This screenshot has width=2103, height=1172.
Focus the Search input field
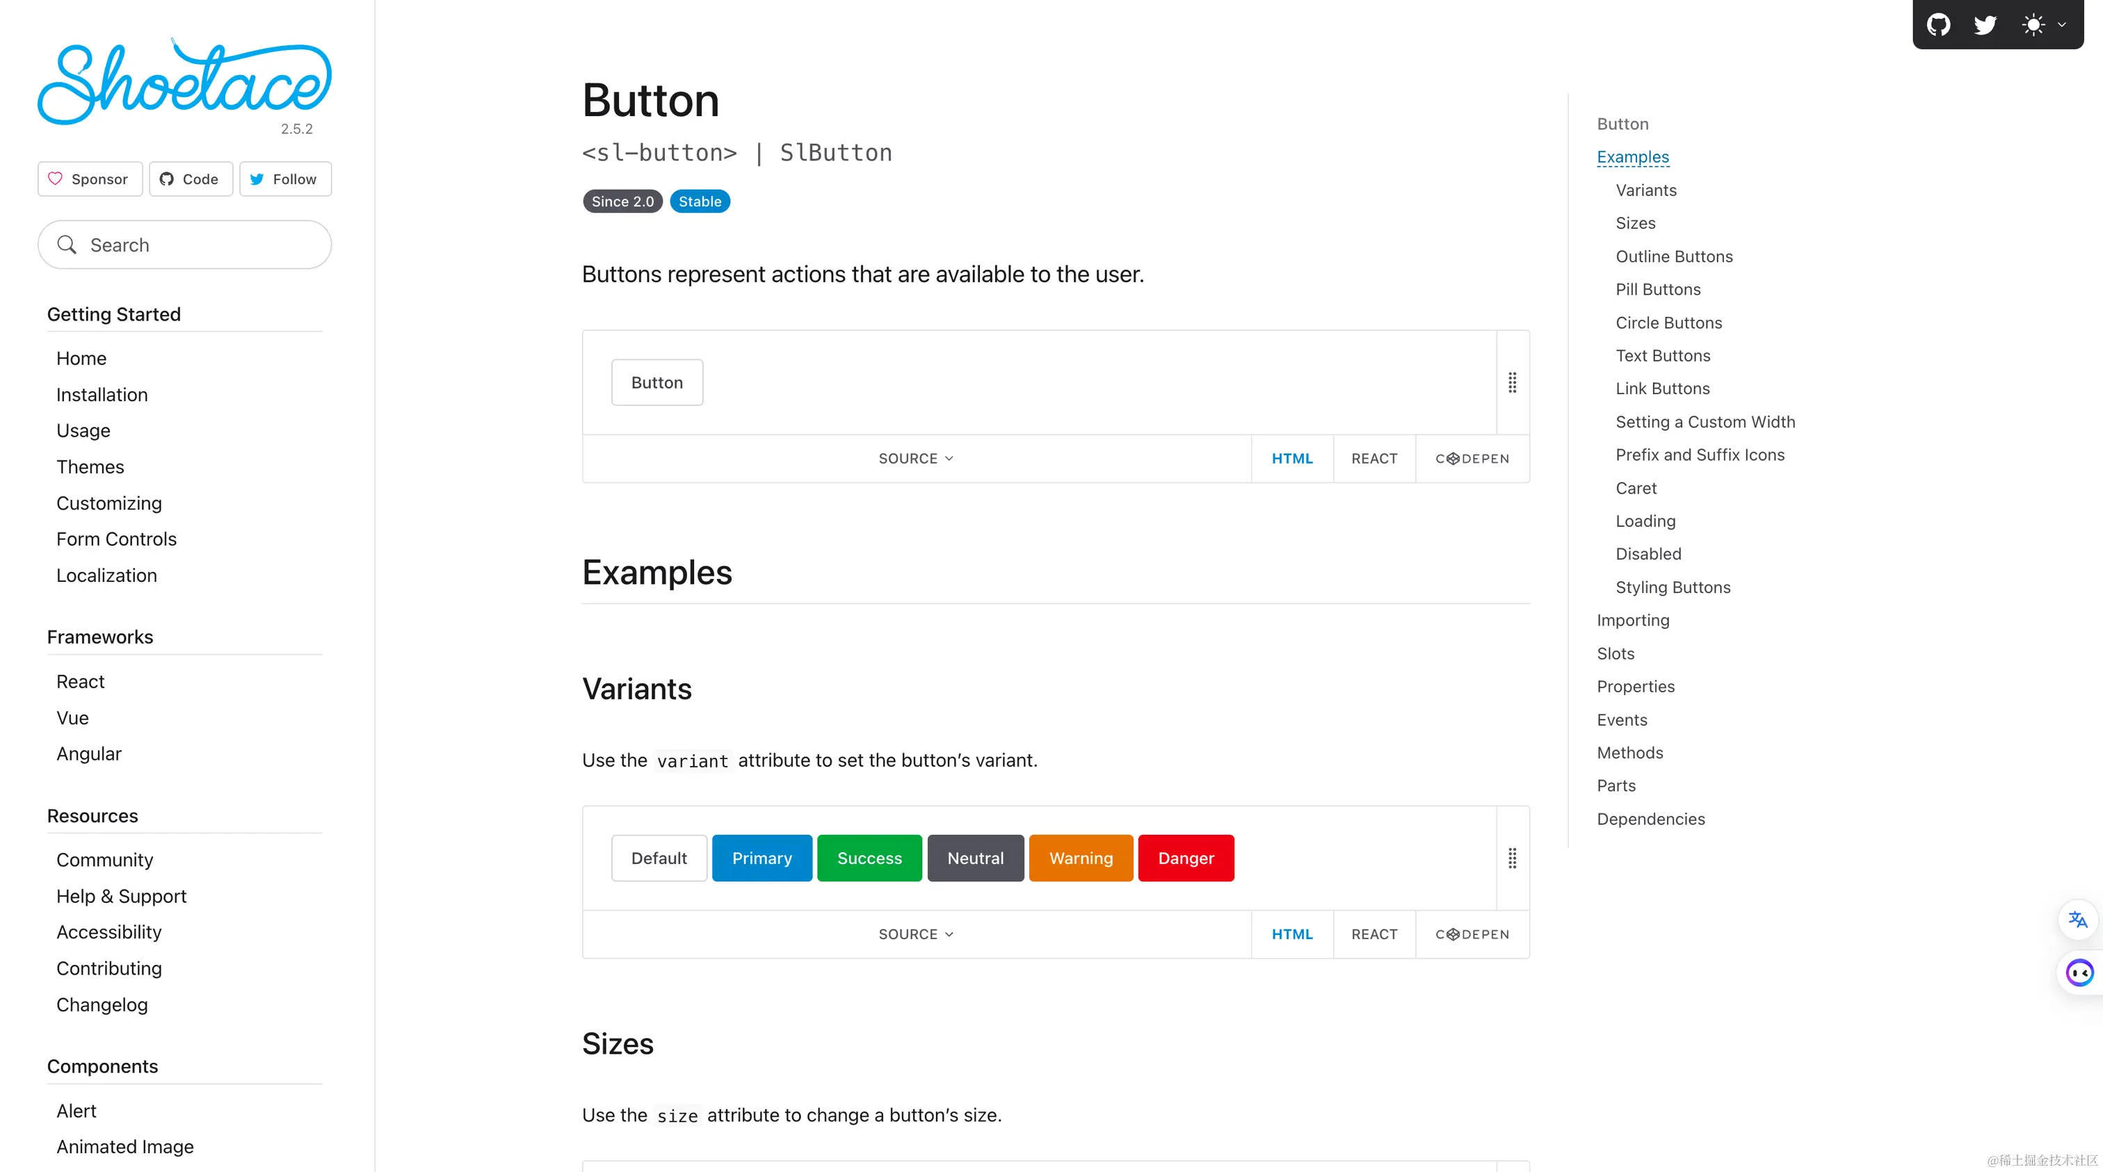(x=184, y=245)
